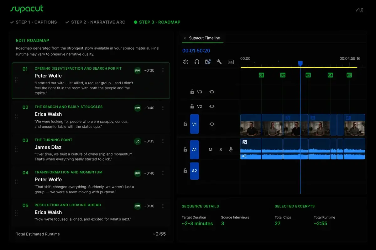The height and width of the screenshot is (250, 376).
Task: Open options menu for Search and Early Struggles
Action: coord(163,108)
